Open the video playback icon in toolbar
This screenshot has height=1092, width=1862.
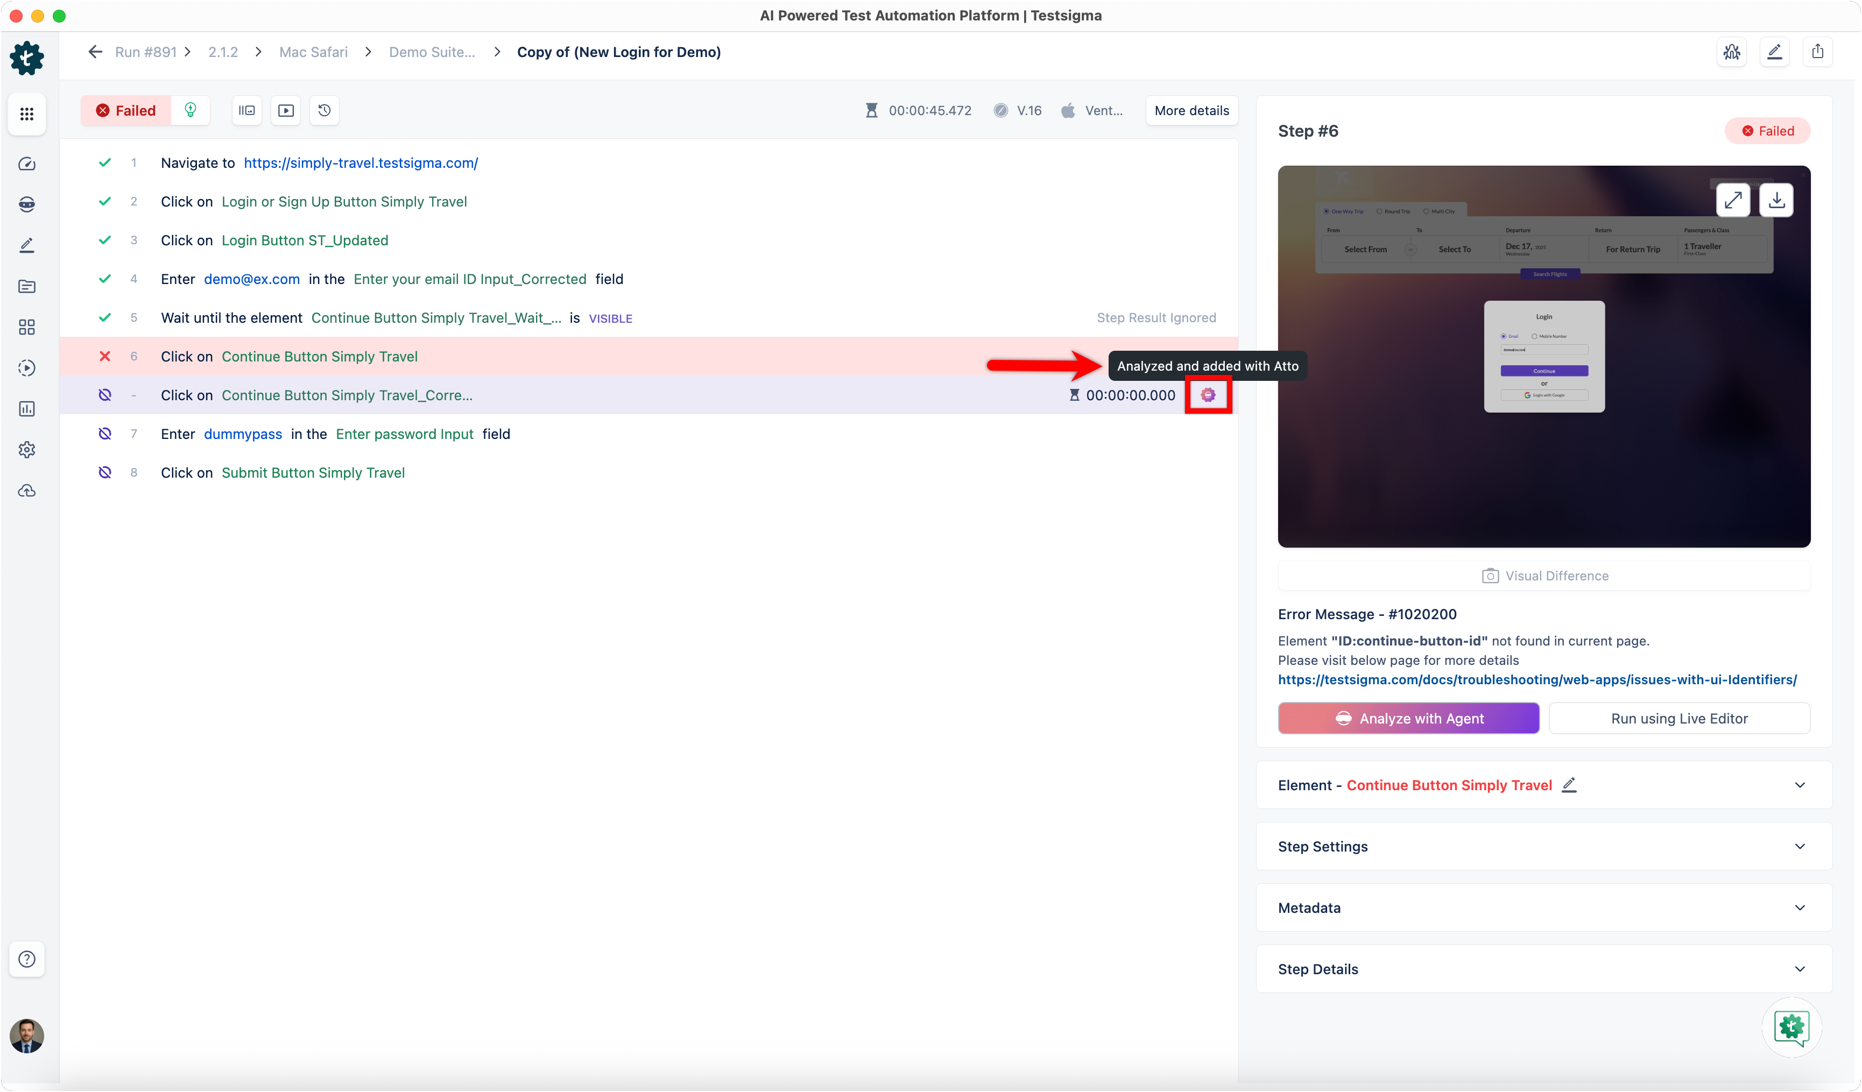pos(286,111)
